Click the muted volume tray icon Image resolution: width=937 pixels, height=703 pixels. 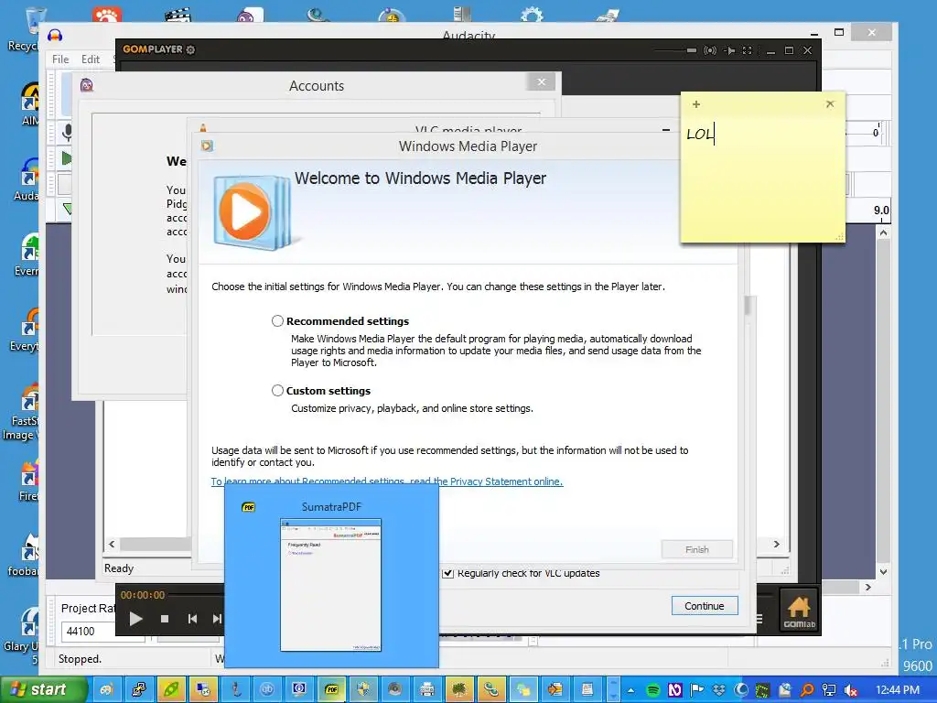point(851,690)
